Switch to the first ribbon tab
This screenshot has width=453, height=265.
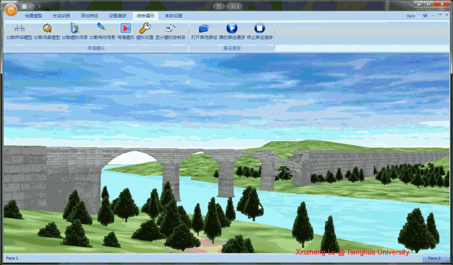(33, 16)
